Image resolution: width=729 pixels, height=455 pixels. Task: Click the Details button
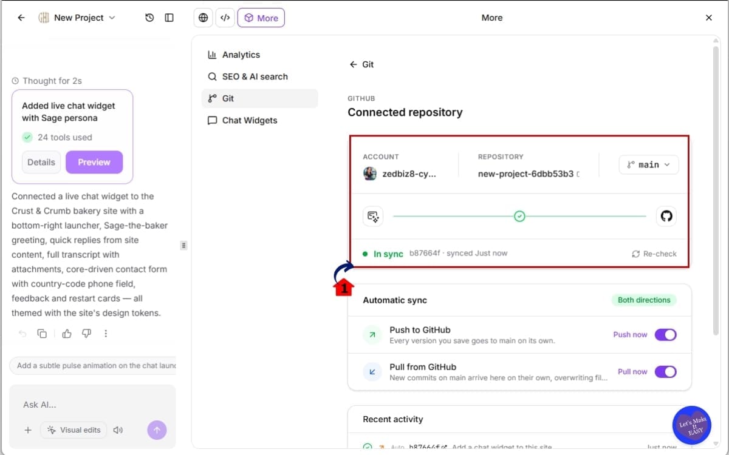[x=41, y=162]
